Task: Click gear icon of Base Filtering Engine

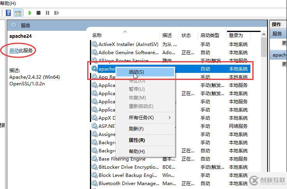Action: coord(95,159)
